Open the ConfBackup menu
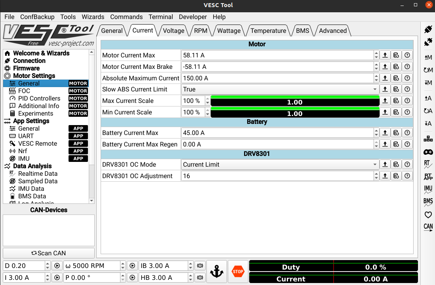The image size is (435, 285). (37, 17)
